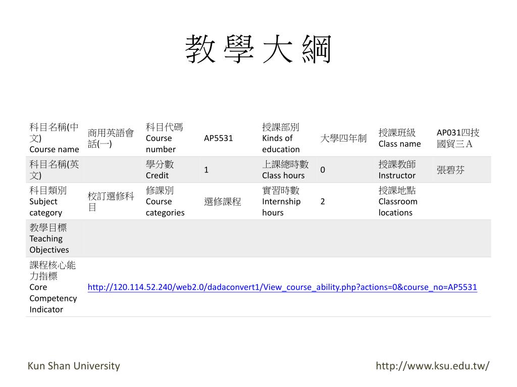This screenshot has width=517, height=387.
Task: Click the 學分數 Credit label
Action: click(x=160, y=170)
